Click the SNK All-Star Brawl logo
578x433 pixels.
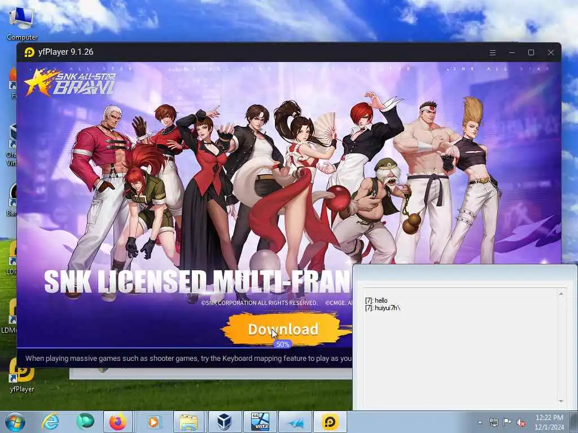[69, 82]
